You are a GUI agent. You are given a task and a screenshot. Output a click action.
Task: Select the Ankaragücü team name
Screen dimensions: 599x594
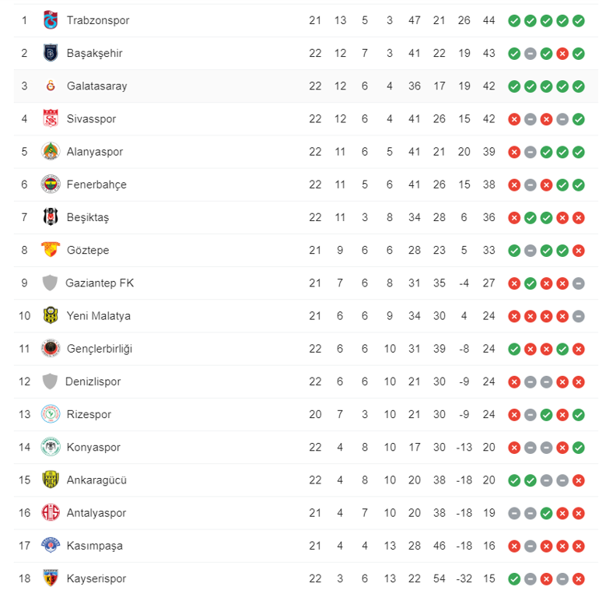96,480
